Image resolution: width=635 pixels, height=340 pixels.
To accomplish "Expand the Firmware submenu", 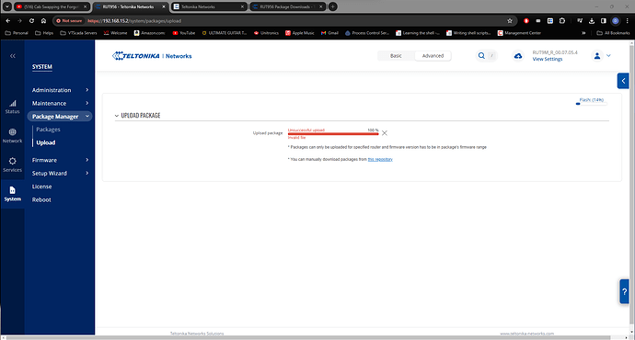I will 60,160.
